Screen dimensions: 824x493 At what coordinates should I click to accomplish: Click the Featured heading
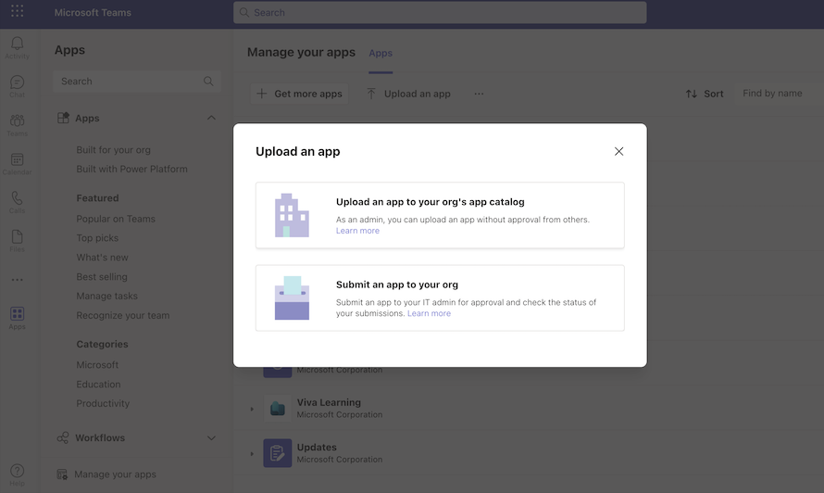coord(97,198)
